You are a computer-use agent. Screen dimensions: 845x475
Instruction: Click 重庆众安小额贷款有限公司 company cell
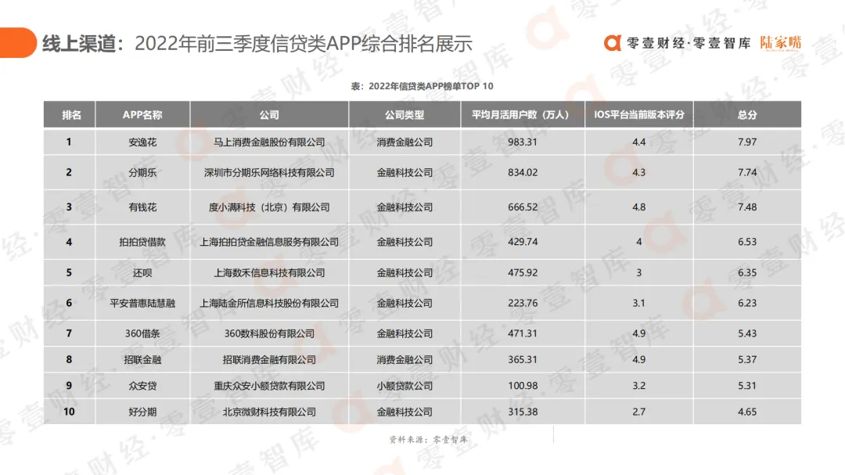tap(269, 386)
